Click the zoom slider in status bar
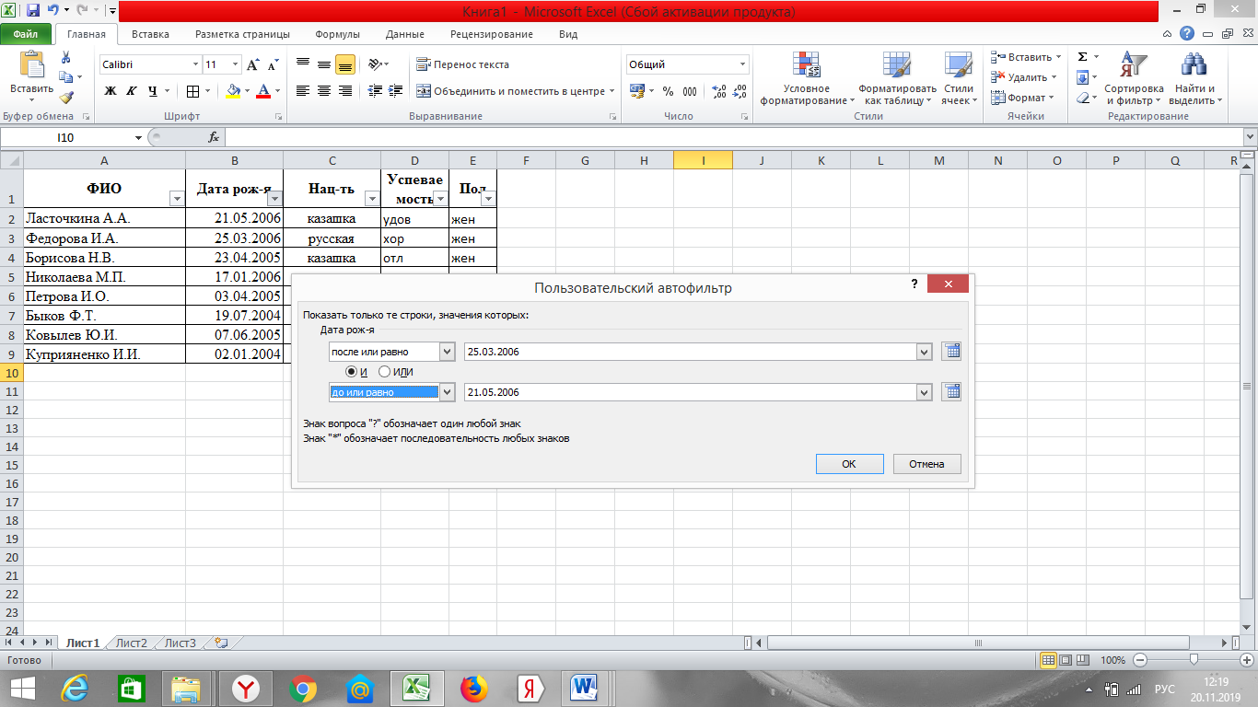Viewport: 1258px width, 707px height. pos(1194,659)
